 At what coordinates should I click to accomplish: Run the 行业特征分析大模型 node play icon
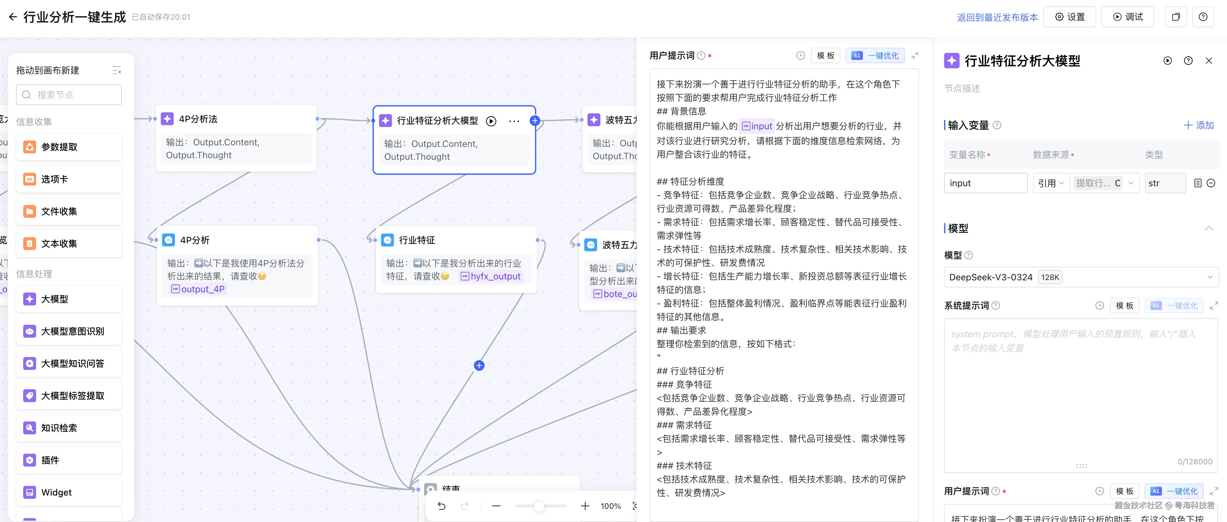pyautogui.click(x=491, y=121)
